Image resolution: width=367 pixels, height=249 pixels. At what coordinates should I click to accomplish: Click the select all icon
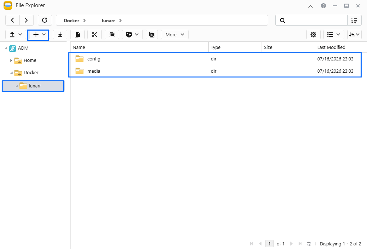click(112, 35)
